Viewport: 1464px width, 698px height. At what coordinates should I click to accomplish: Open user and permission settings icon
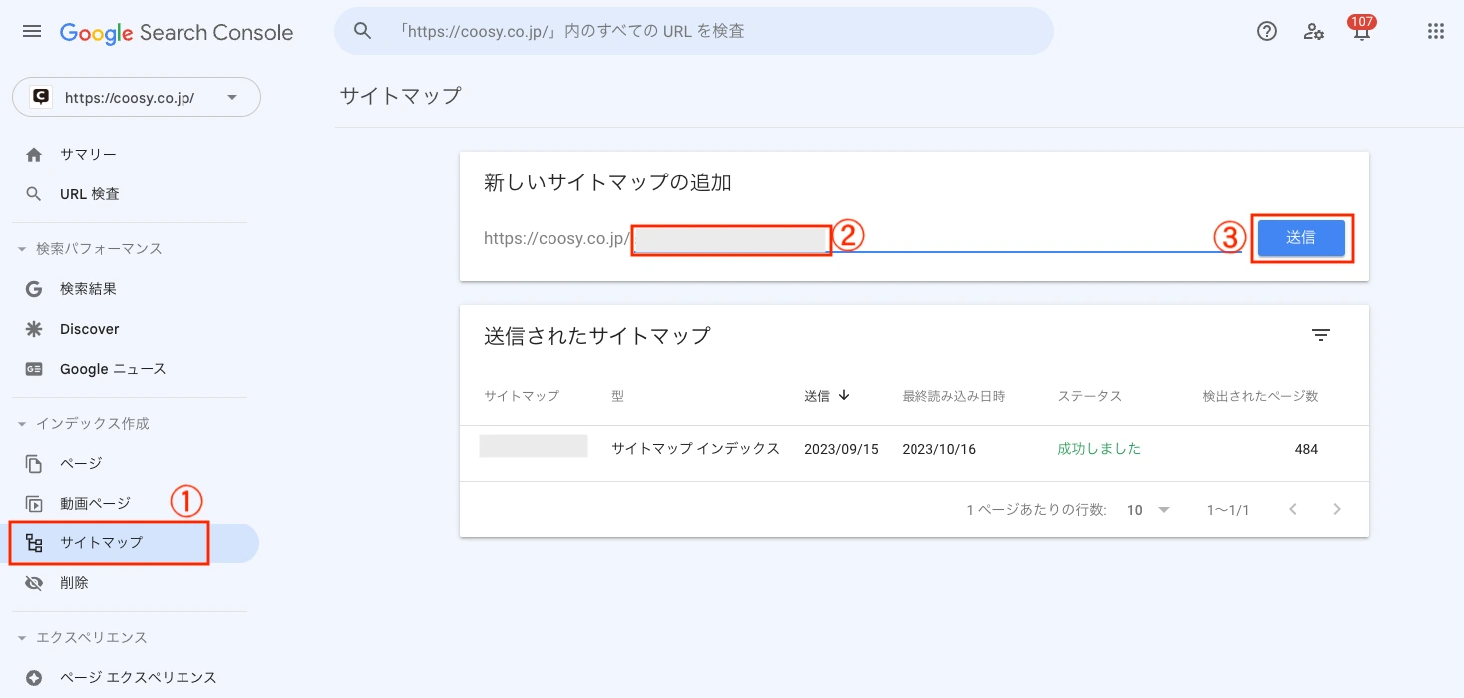point(1314,31)
